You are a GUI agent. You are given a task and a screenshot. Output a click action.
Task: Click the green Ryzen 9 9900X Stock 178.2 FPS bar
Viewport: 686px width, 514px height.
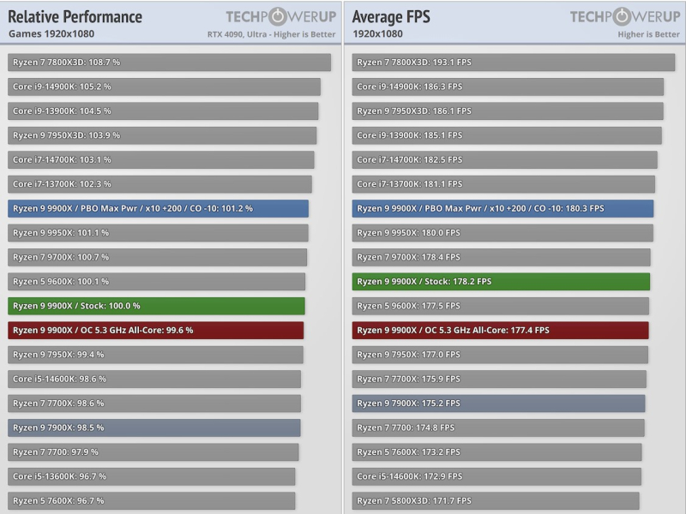[501, 281]
